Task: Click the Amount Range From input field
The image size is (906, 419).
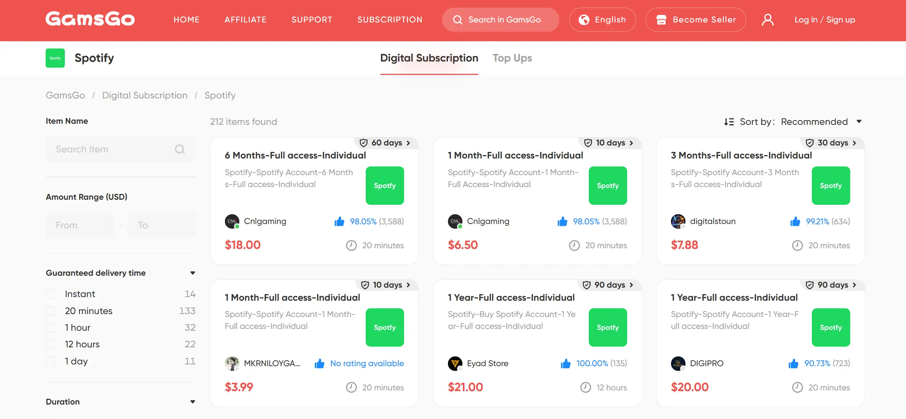Action: pyautogui.click(x=79, y=225)
